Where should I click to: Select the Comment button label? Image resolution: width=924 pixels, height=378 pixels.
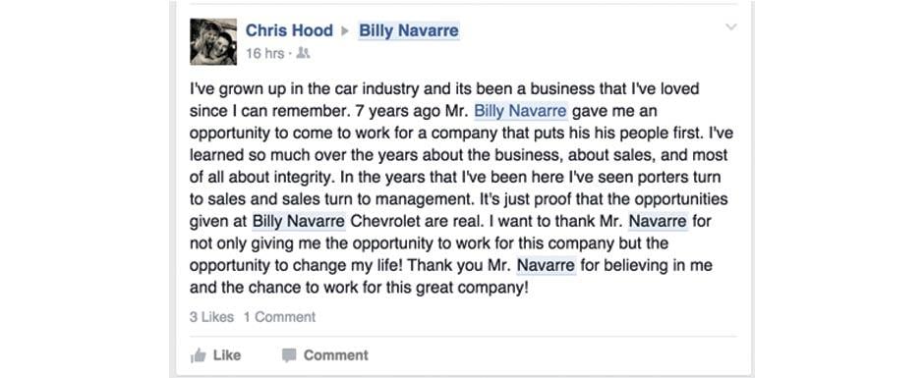tap(336, 355)
